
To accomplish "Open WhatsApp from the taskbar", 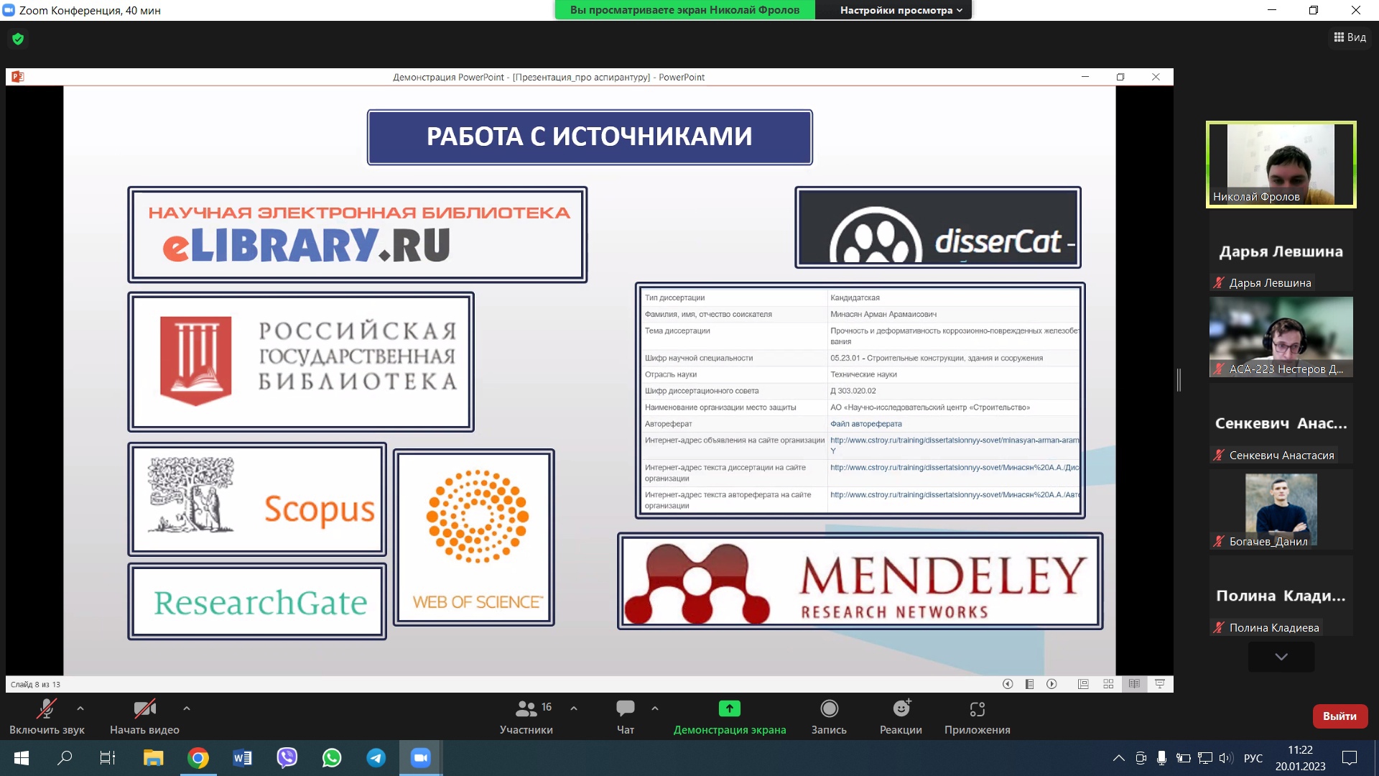I will [x=331, y=758].
